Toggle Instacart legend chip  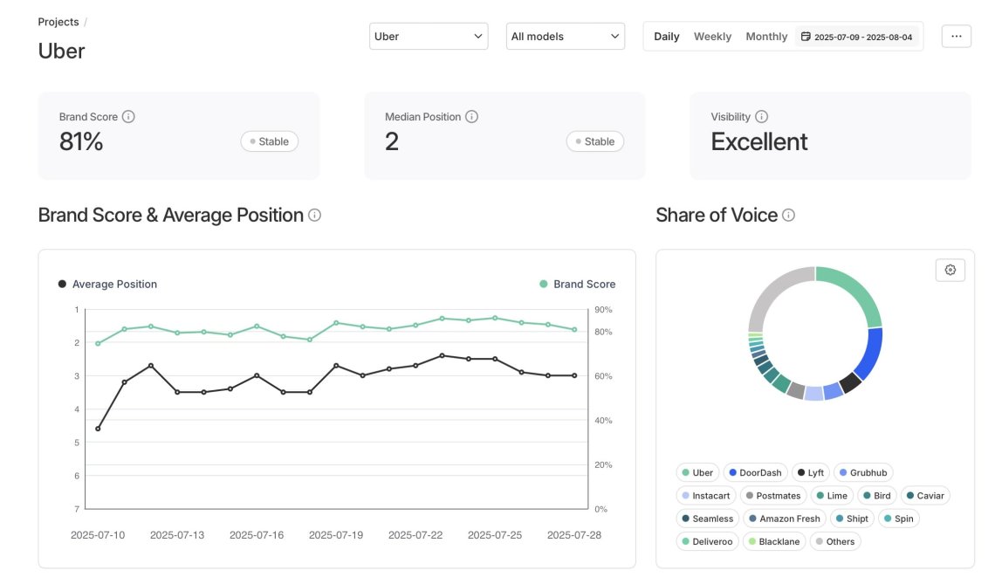[705, 496]
